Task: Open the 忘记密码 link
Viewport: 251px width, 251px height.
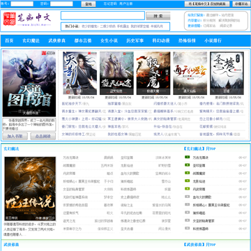Action: (x=110, y=4)
